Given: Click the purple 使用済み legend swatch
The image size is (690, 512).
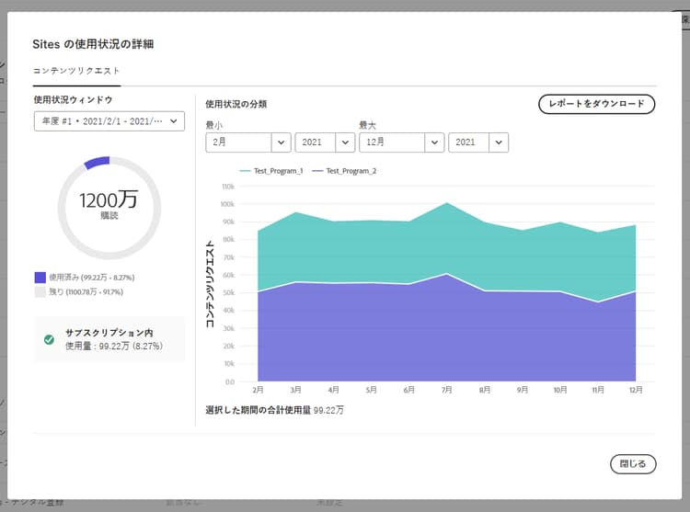Looking at the screenshot, I should (x=40, y=278).
